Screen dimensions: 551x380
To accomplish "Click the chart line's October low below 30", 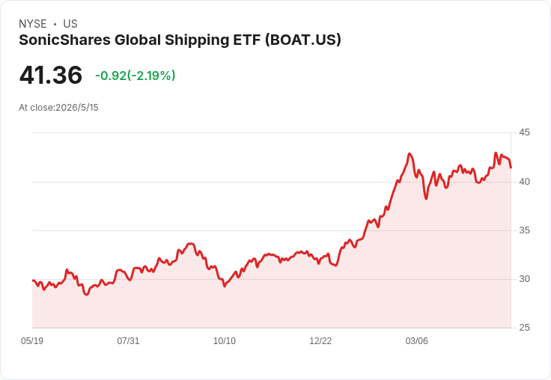I will [x=225, y=286].
